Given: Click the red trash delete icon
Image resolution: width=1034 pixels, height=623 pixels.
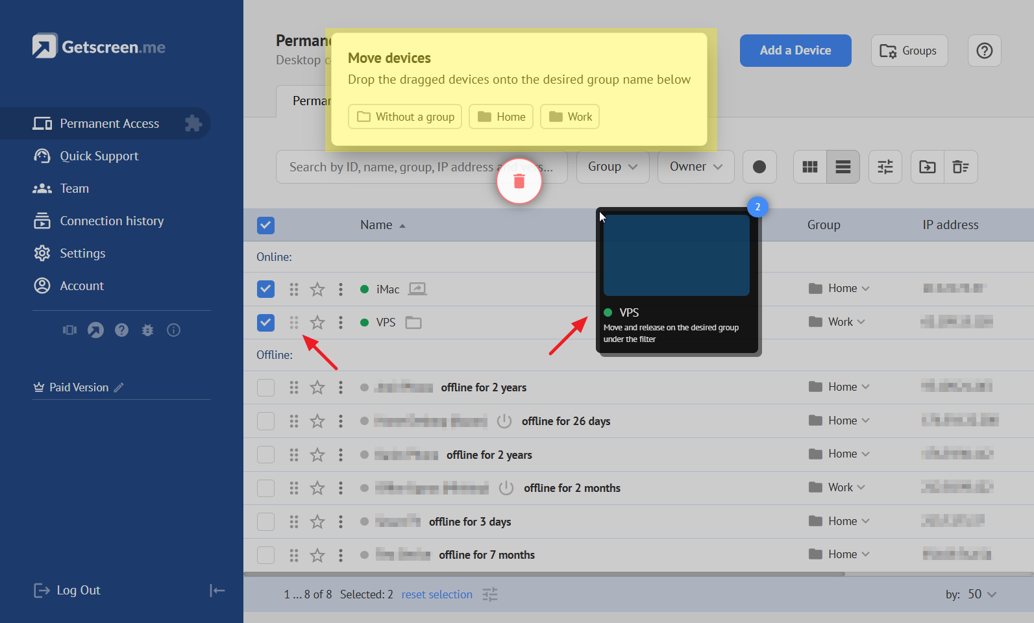Looking at the screenshot, I should click(x=519, y=181).
